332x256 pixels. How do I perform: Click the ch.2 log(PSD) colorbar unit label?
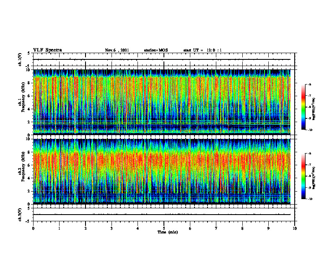[314, 178]
